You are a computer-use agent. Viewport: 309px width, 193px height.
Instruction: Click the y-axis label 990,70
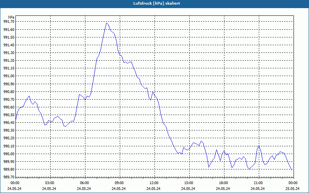coord(9,100)
